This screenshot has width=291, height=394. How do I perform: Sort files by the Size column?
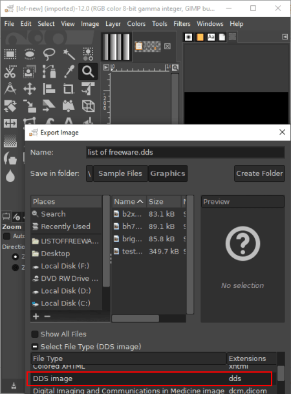(164, 201)
